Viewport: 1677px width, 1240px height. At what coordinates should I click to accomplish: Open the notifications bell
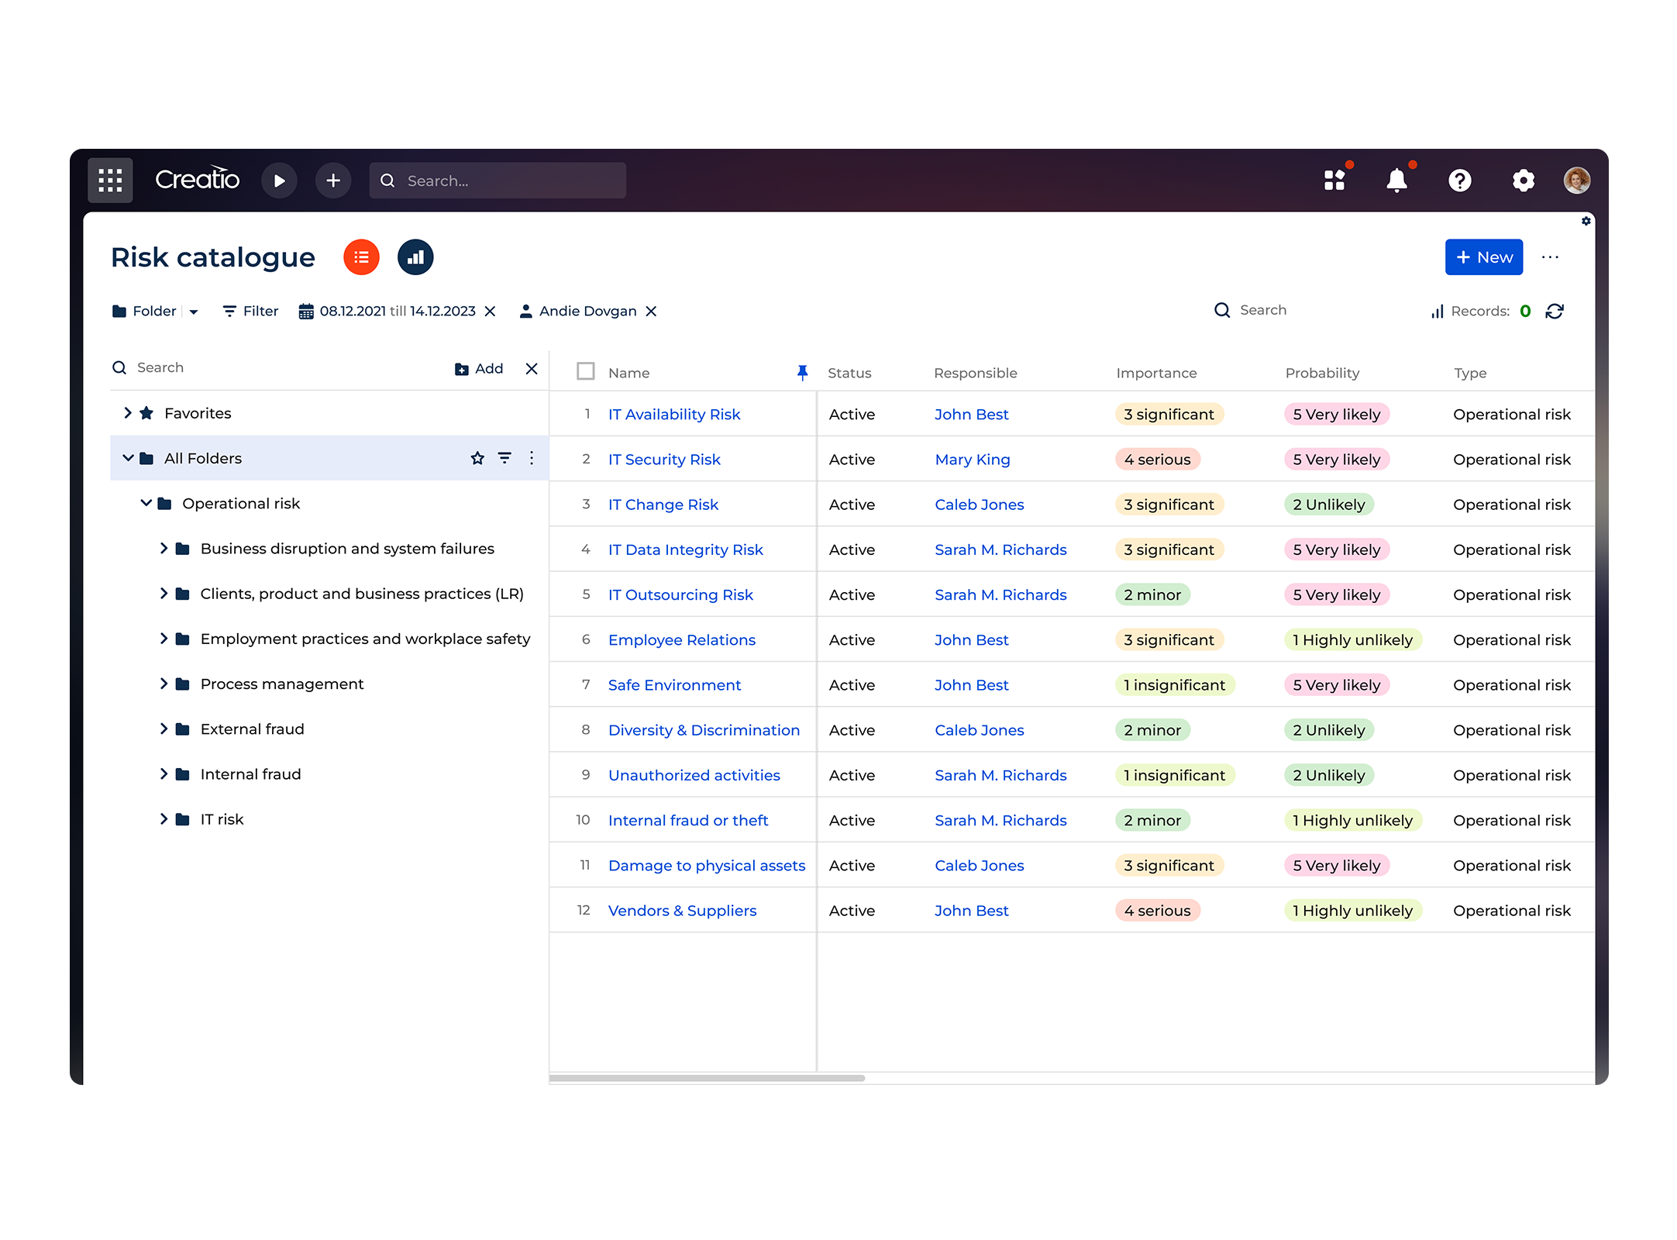pos(1397,180)
